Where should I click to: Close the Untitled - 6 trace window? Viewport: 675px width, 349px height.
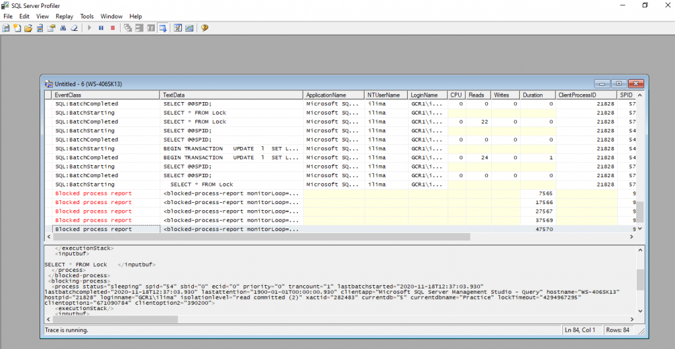coord(636,84)
